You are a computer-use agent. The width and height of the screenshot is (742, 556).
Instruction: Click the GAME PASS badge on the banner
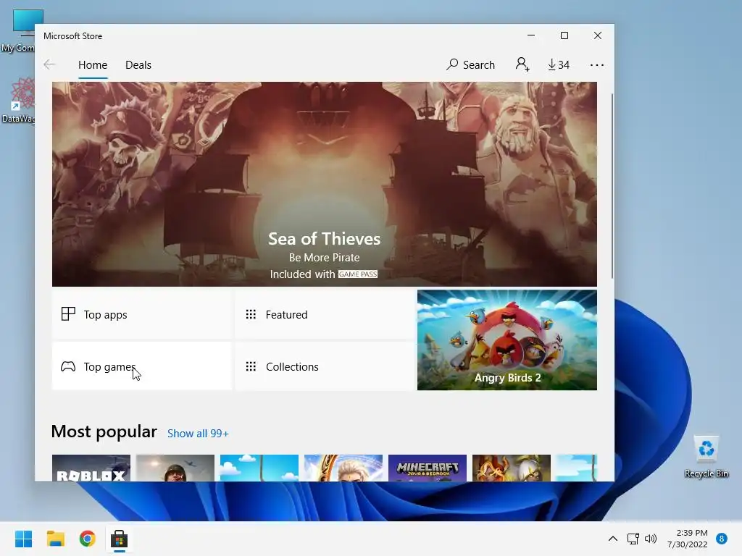(x=358, y=274)
